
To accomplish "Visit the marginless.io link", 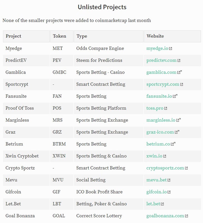I will point(161,120).
